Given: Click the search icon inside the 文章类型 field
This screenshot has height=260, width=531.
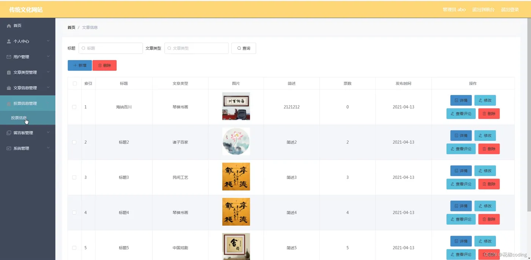Looking at the screenshot, I should pyautogui.click(x=169, y=48).
